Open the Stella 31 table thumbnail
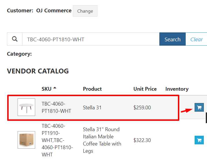This screenshot has height=165, width=207. [x=26, y=107]
